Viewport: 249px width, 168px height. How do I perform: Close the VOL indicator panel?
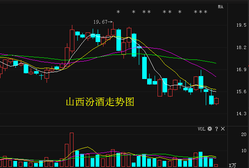(x=223, y=129)
